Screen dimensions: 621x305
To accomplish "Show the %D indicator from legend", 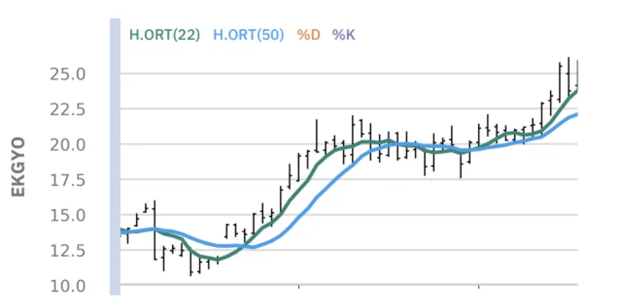I will (x=309, y=35).
